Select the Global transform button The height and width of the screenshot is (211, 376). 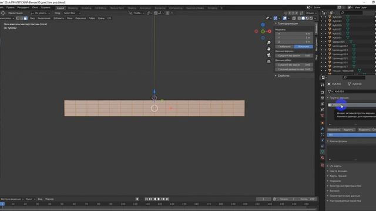[x=284, y=47]
